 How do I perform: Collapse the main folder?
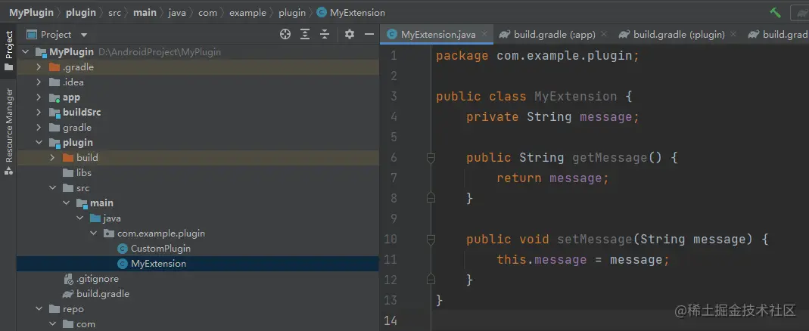click(66, 203)
